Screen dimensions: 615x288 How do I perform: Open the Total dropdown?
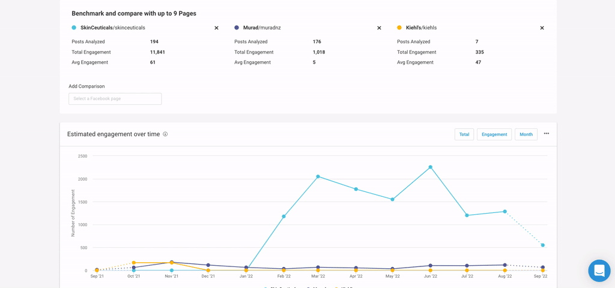[x=464, y=134]
